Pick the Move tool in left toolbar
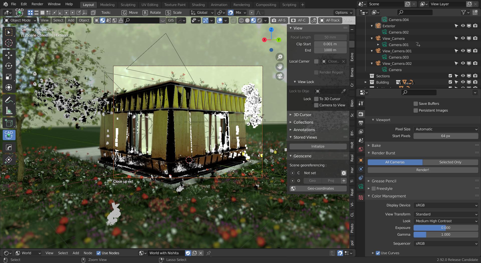The height and width of the screenshot is (263, 481). tap(9, 55)
